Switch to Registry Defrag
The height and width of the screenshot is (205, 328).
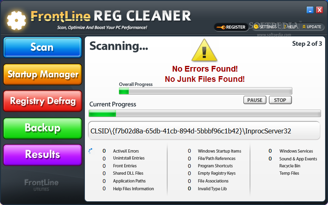(x=43, y=101)
